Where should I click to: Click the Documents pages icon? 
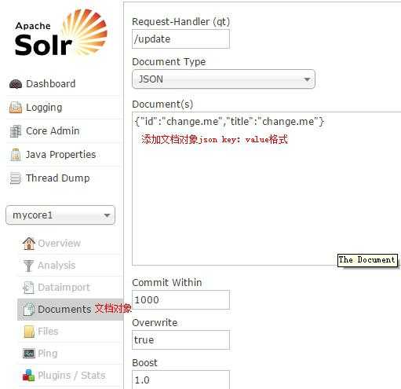click(x=28, y=309)
